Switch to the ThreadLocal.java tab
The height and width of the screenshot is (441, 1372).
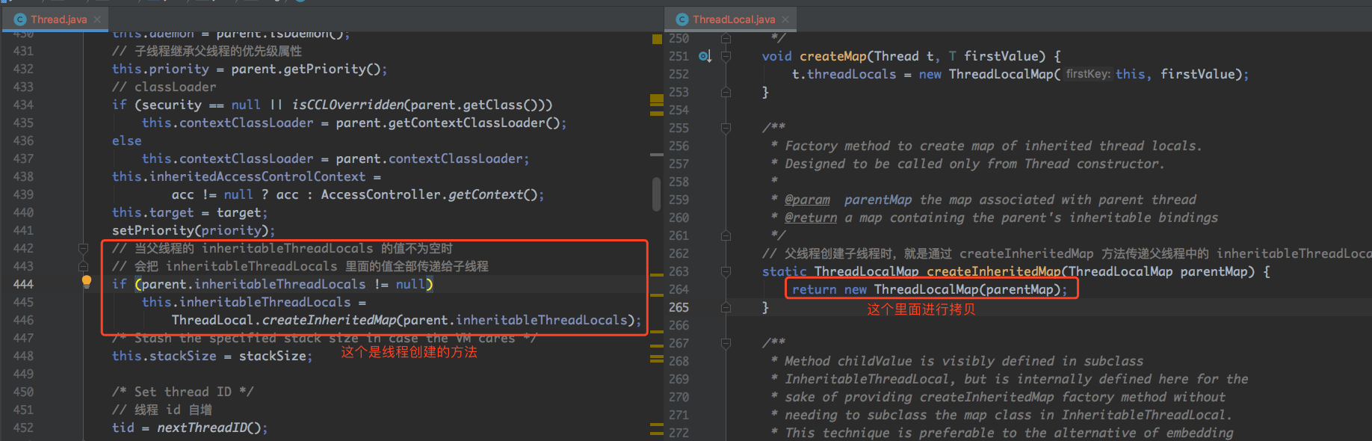733,19
